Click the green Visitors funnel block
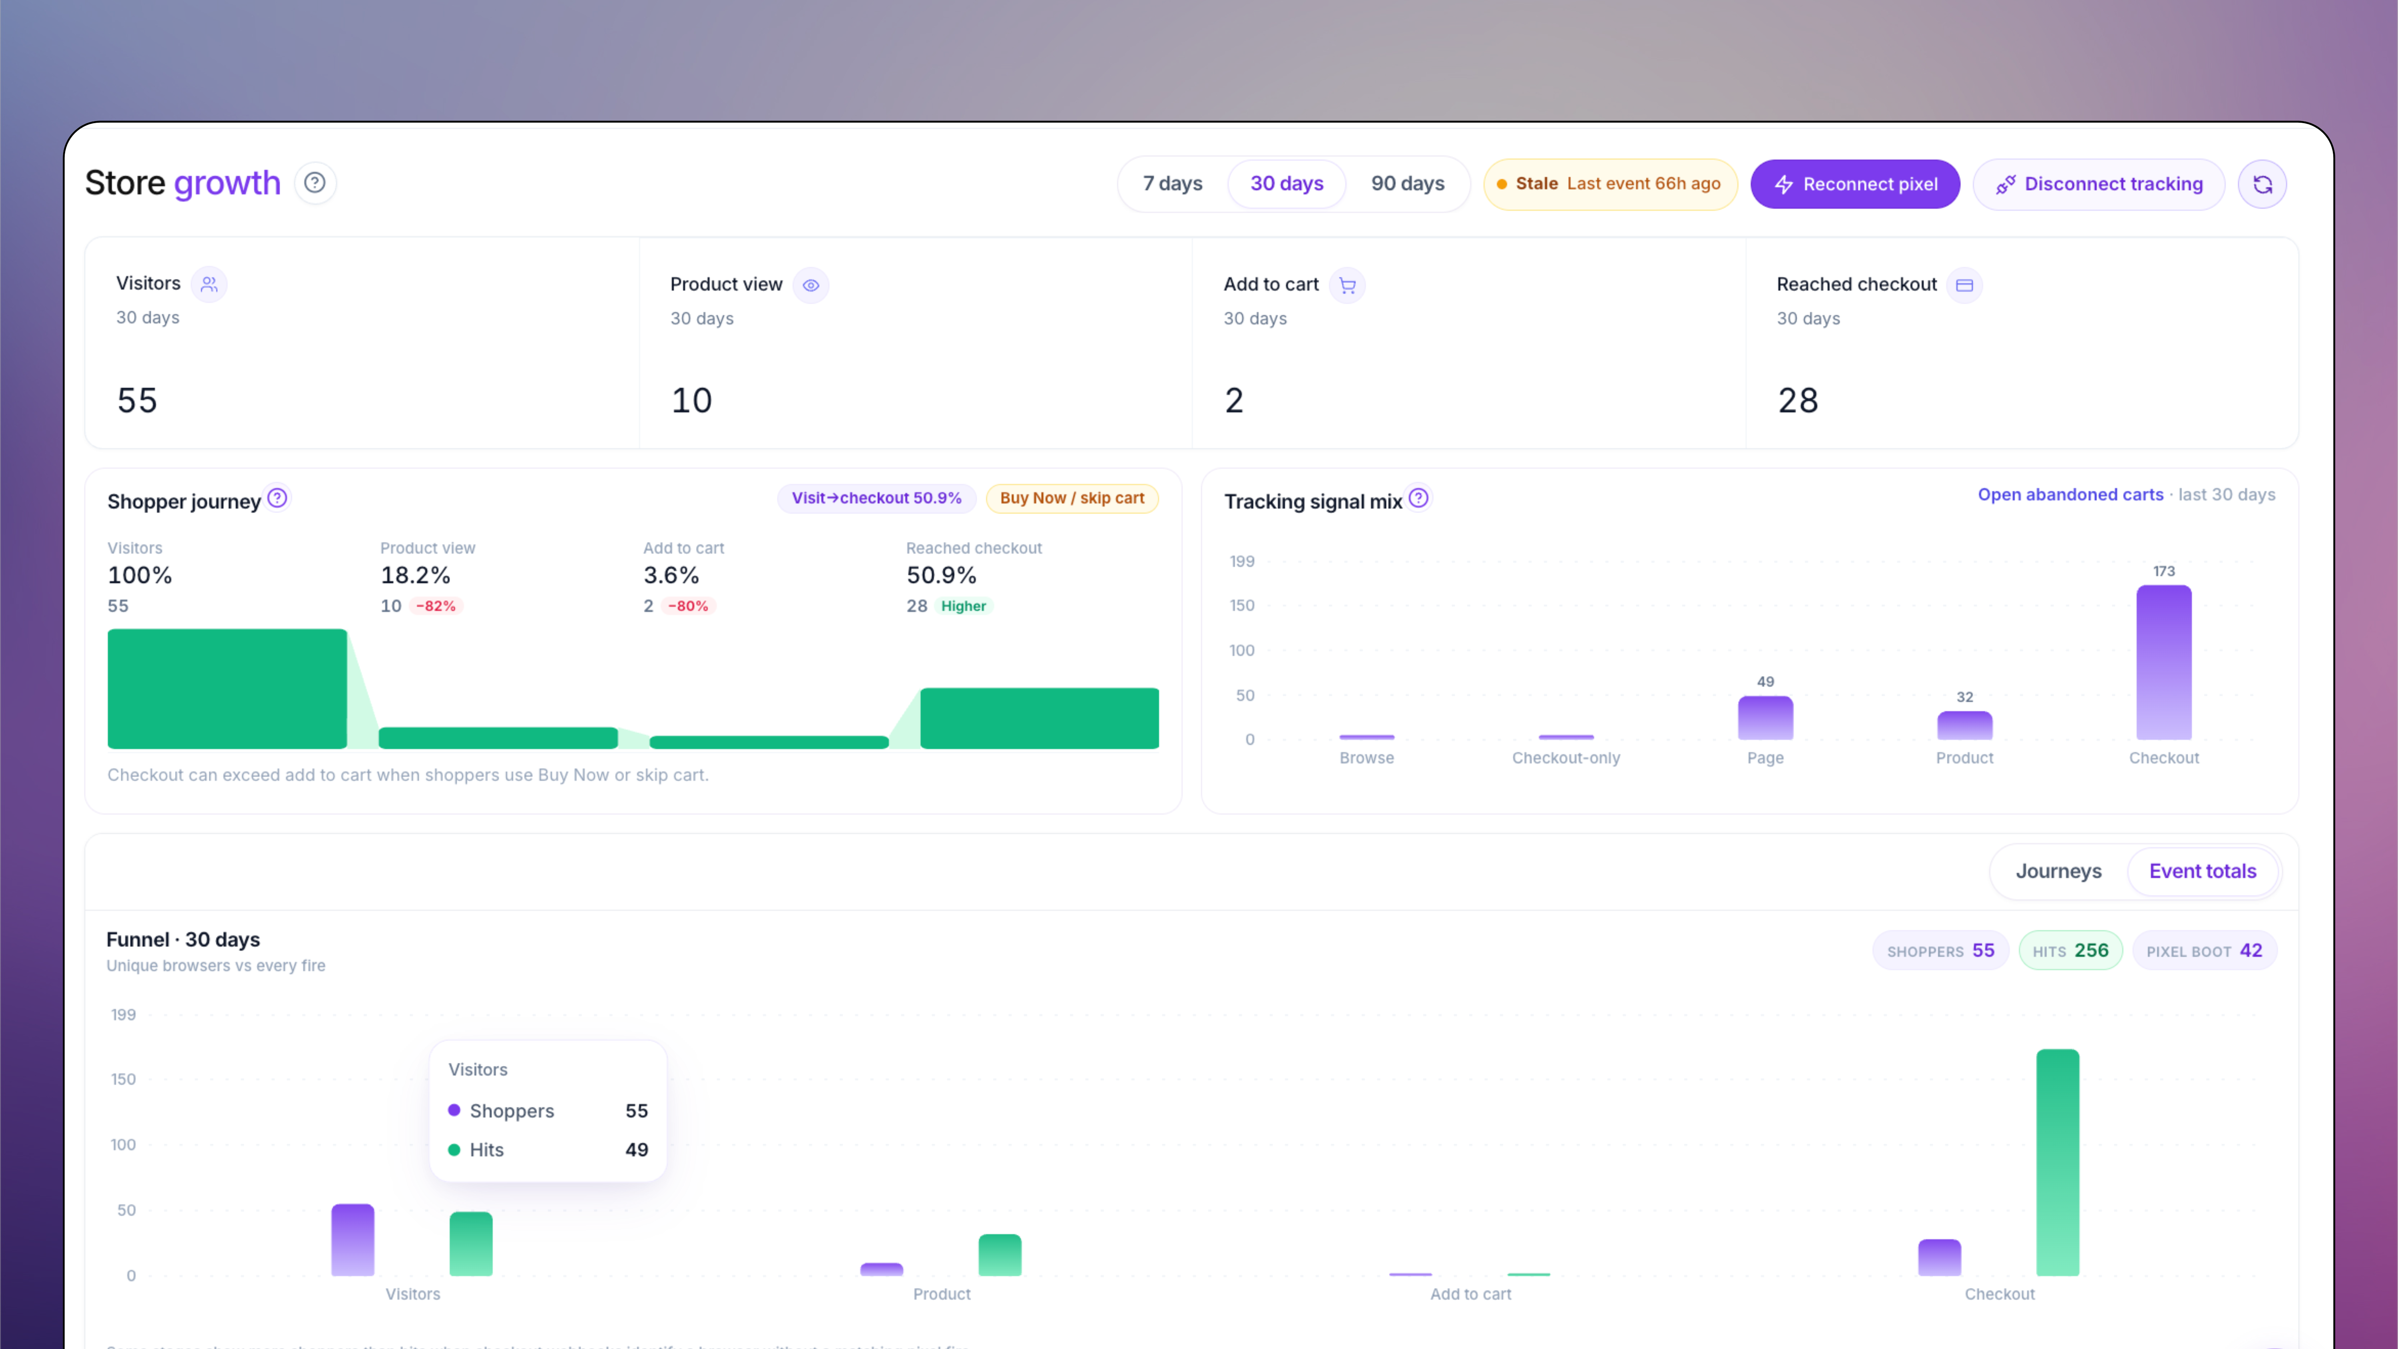Screen dimensions: 2398x1349 [227, 689]
